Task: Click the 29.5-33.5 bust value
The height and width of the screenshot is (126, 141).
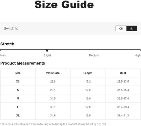Action: tap(123, 82)
